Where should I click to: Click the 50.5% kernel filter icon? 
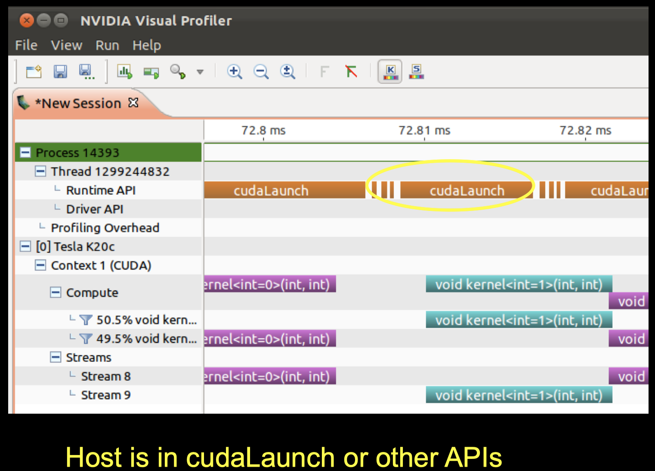(86, 319)
